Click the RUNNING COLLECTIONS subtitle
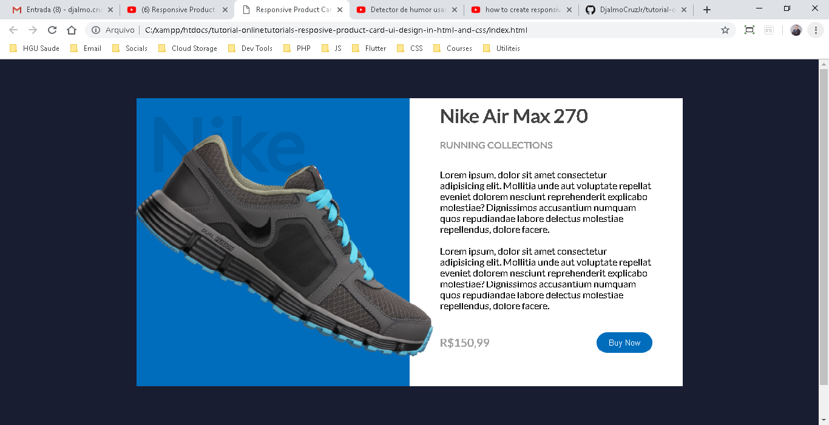 [x=496, y=145]
